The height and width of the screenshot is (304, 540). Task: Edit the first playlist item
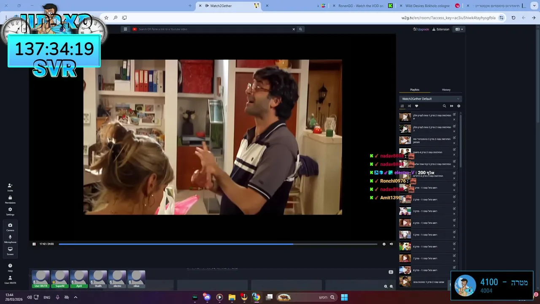tap(454, 114)
